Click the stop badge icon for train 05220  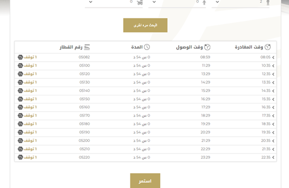(20, 157)
